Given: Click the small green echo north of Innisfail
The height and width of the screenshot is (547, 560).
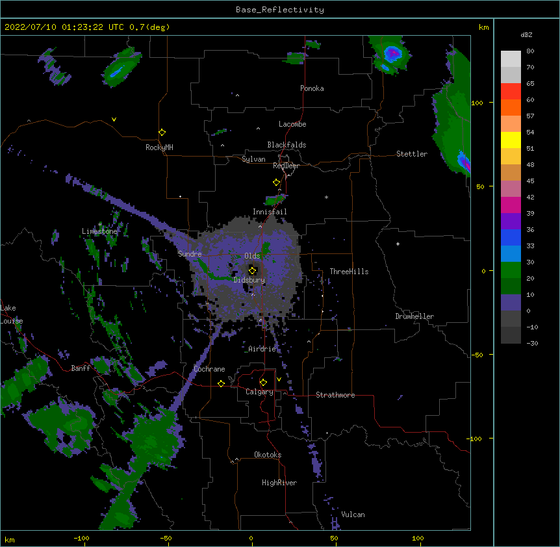Looking at the screenshot, I should 275,199.
